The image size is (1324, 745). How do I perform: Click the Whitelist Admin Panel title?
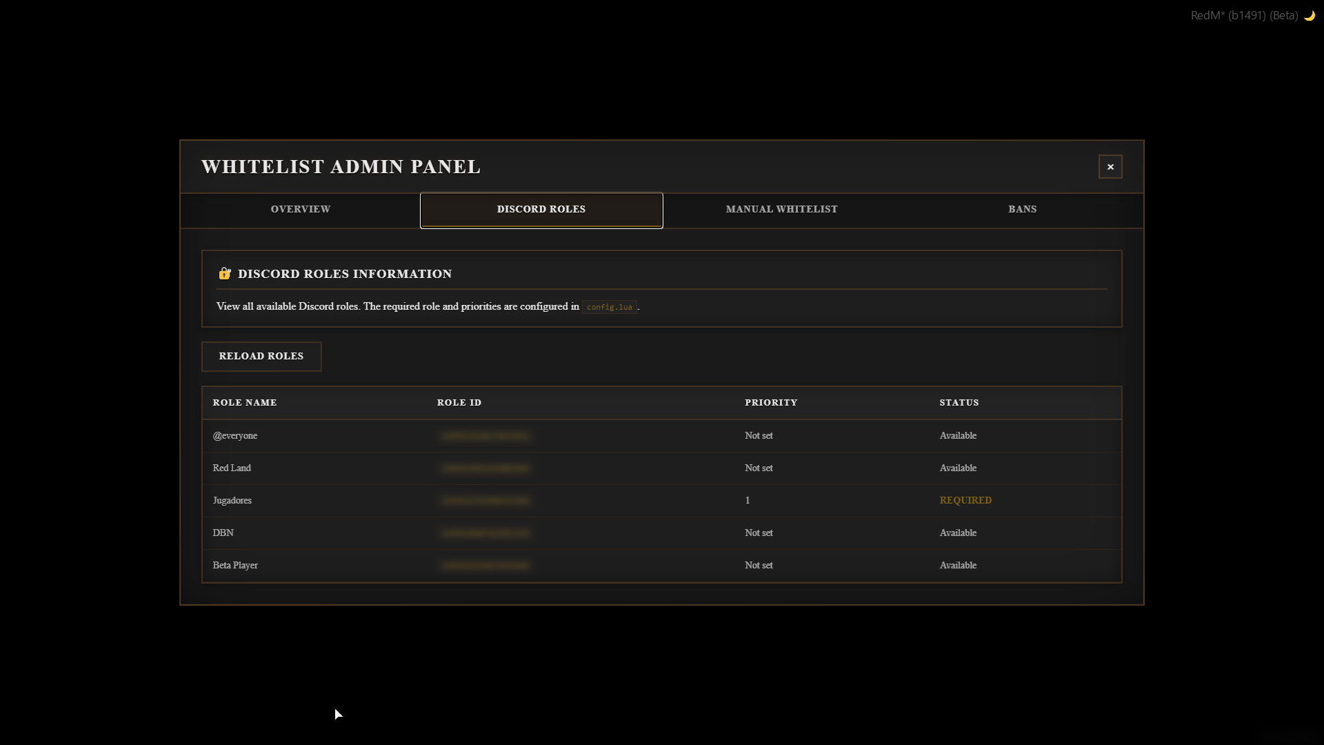click(x=341, y=167)
